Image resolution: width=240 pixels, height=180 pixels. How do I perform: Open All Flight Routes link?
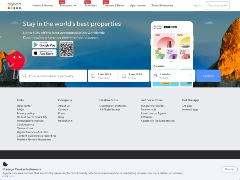pos(110,110)
